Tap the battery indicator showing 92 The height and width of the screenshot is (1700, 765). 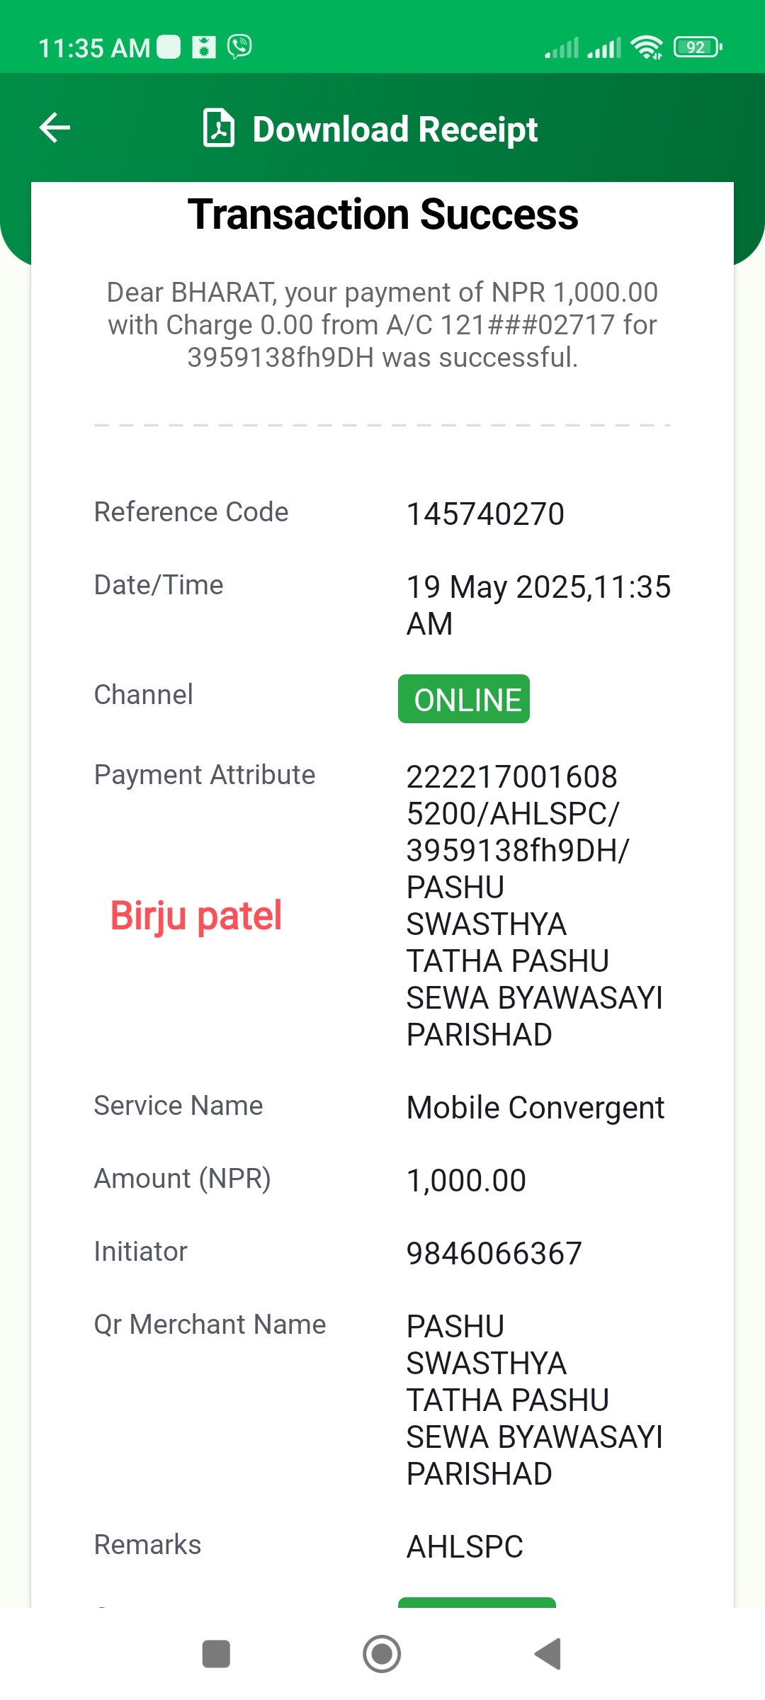698,47
